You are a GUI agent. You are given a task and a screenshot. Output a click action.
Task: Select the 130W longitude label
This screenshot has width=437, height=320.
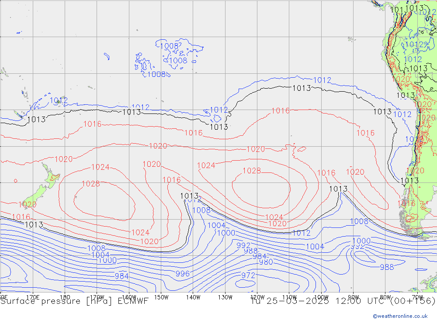pyautogui.click(x=225, y=297)
